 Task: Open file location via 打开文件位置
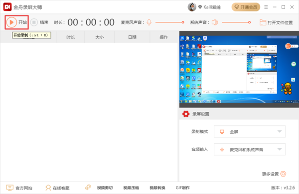[x=276, y=22]
